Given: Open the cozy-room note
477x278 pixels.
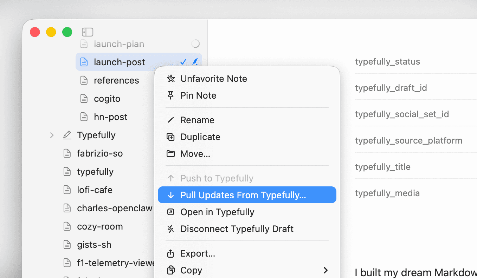Looking at the screenshot, I should [100, 226].
